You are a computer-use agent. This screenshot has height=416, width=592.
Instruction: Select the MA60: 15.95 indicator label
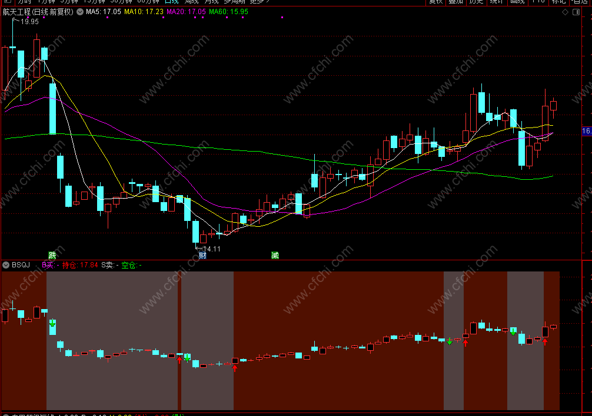pos(228,12)
